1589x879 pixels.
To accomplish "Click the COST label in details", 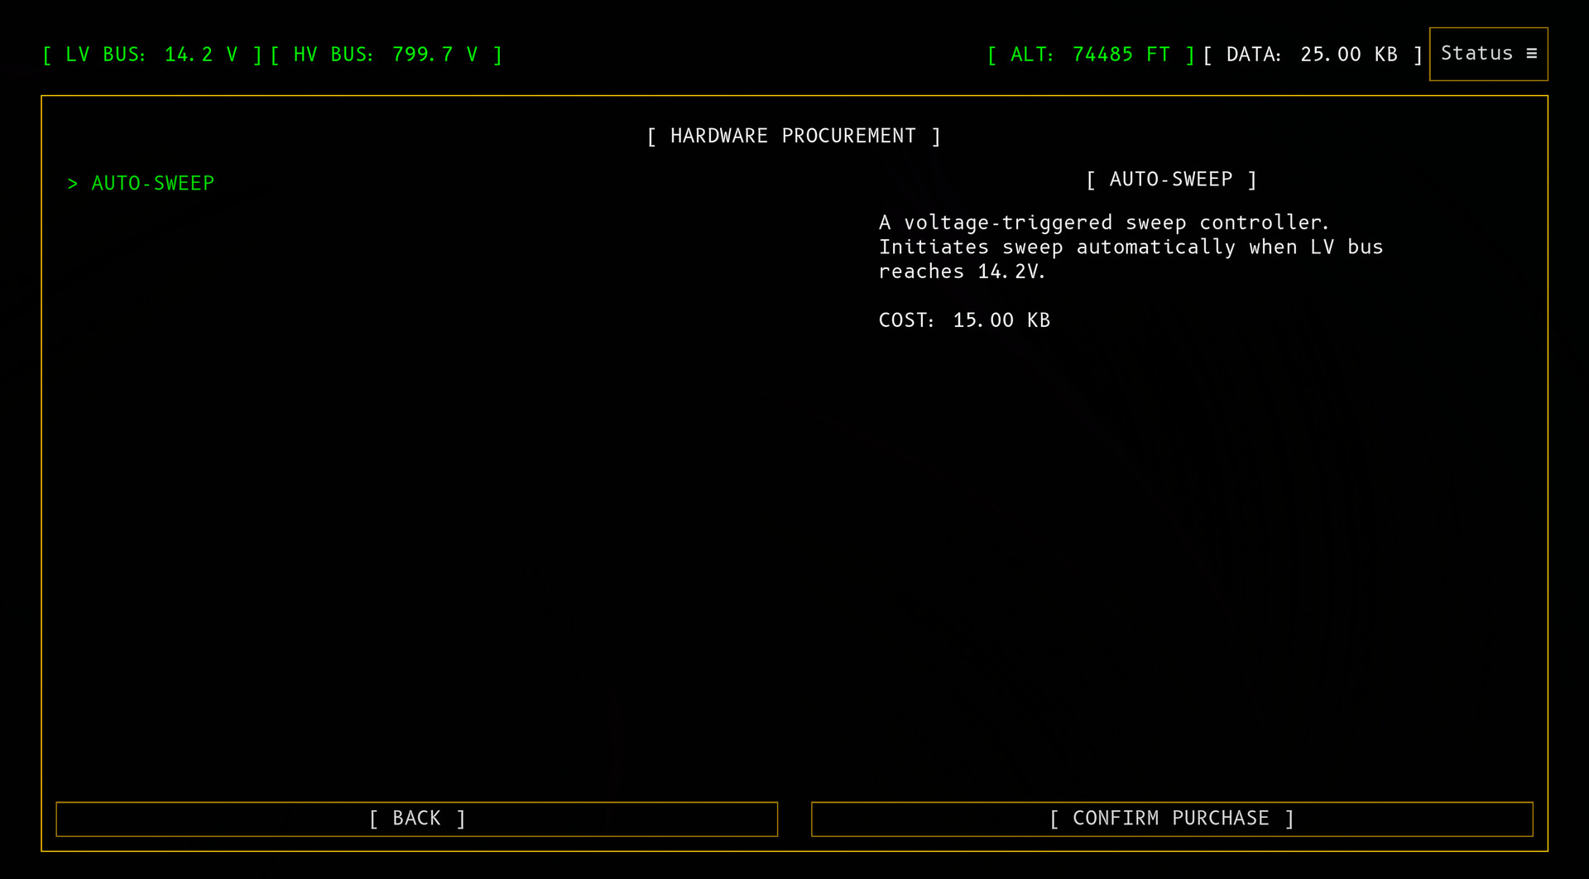I will coord(906,320).
